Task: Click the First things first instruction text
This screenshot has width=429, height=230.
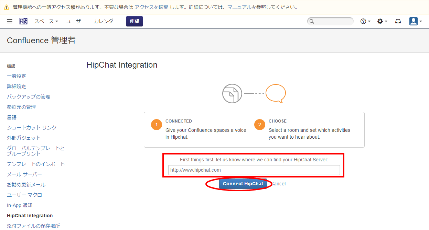Action: coord(254,160)
